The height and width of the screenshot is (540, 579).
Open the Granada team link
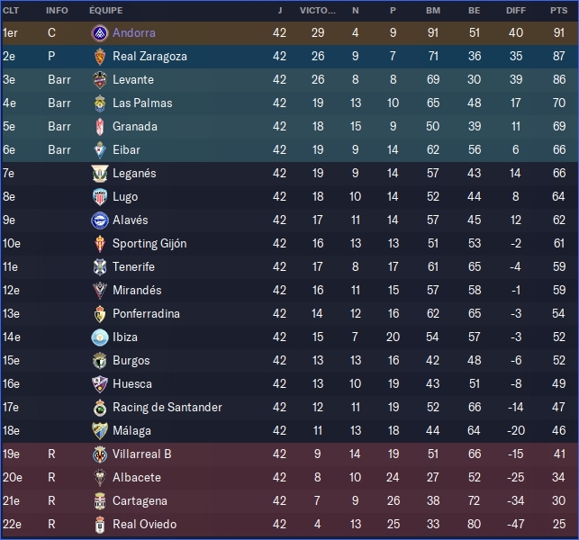pyautogui.click(x=135, y=127)
